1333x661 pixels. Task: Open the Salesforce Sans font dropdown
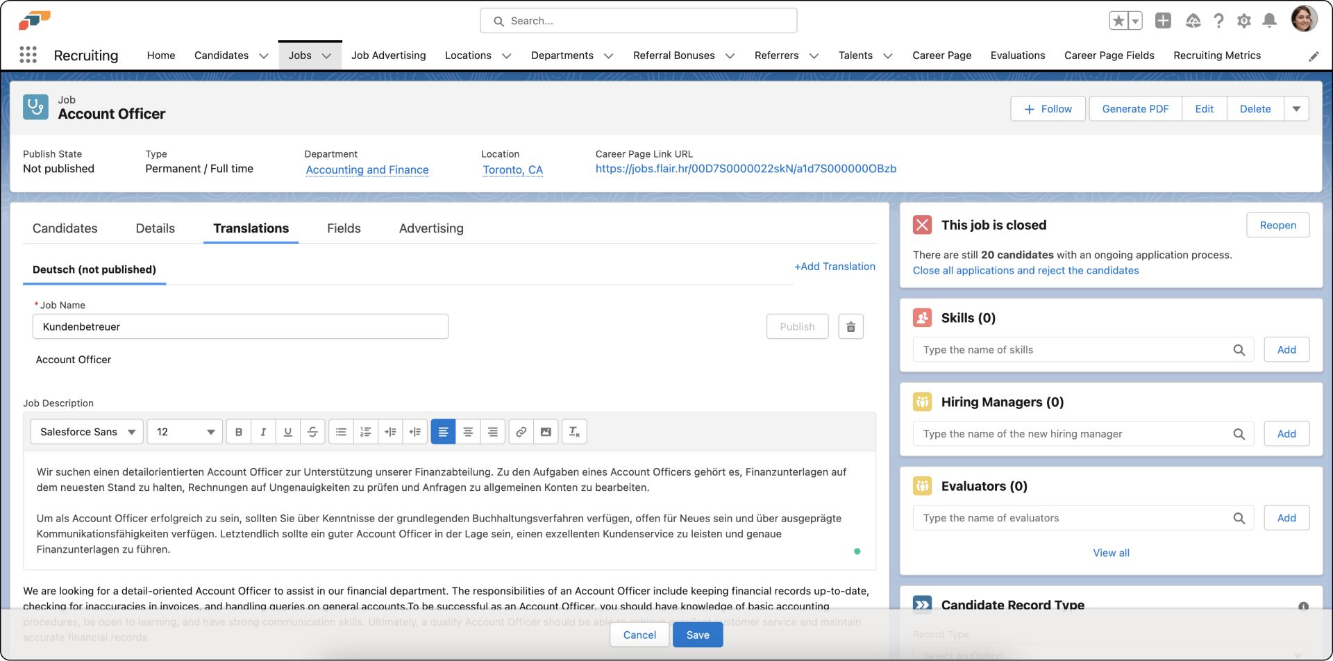[x=86, y=431]
